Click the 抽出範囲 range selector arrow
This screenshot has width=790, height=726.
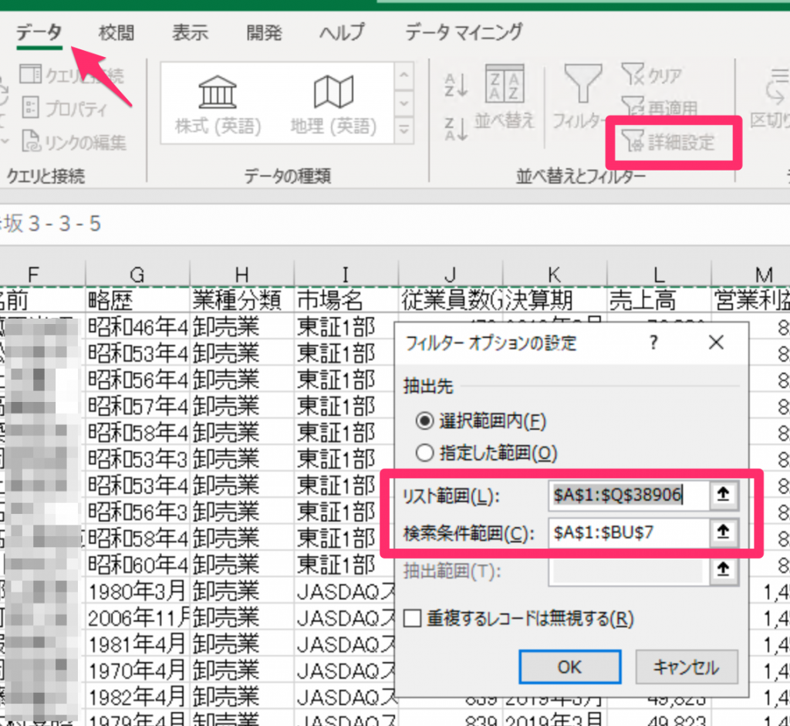723,570
